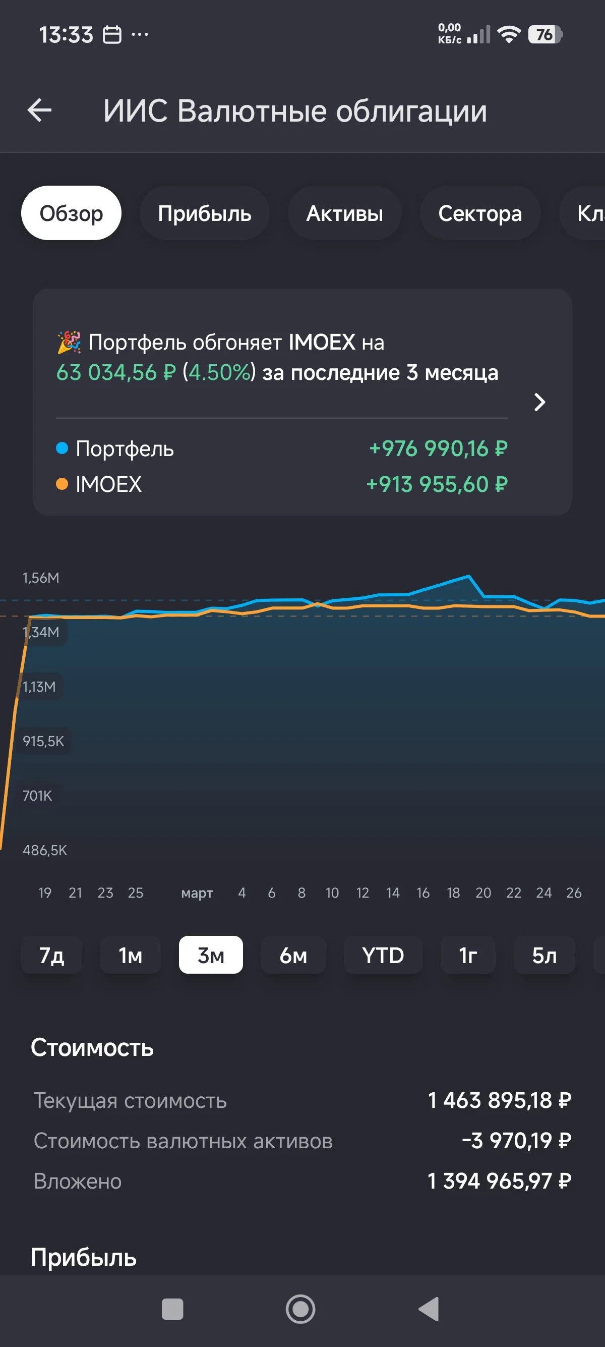The height and width of the screenshot is (1347, 605).
Task: Tap the date label 14 on the axis
Action: point(393,892)
